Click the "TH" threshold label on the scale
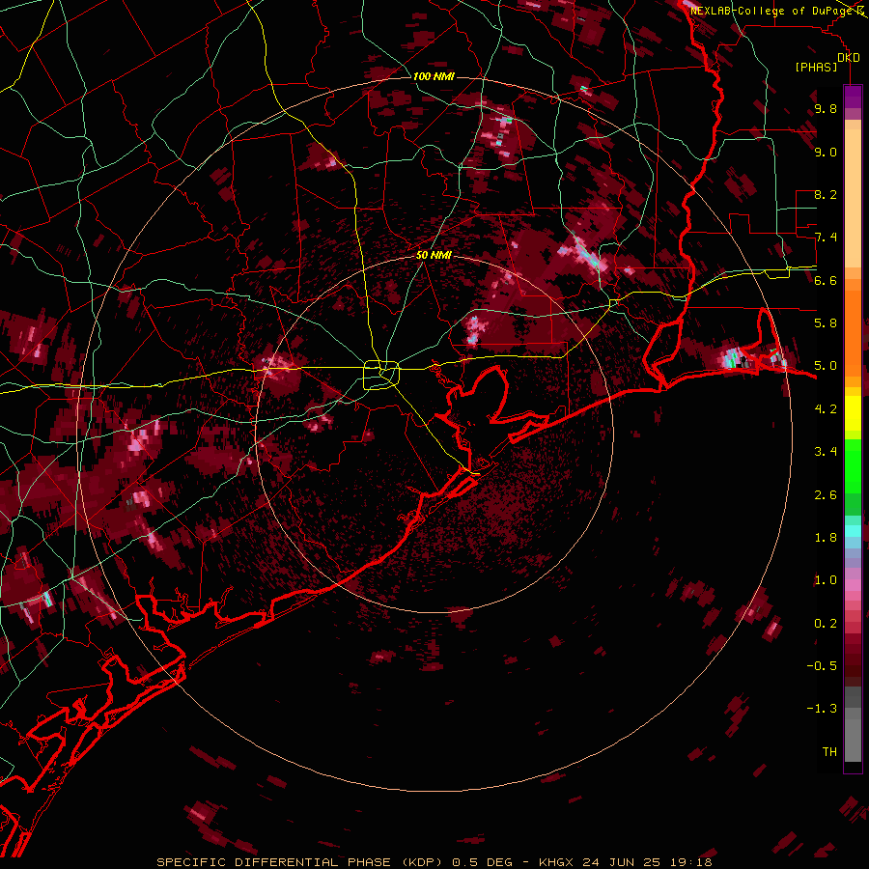869x869 pixels. (829, 751)
